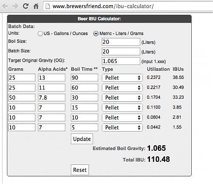
Task: Focus the Boil Size input field
Action: [121, 42]
